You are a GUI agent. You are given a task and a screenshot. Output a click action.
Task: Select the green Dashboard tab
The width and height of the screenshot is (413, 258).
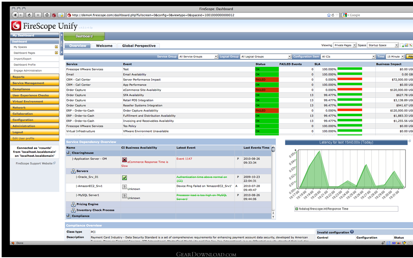click(x=84, y=36)
